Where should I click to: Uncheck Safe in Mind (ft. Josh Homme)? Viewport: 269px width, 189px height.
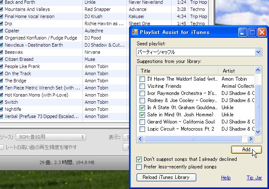[142, 115]
